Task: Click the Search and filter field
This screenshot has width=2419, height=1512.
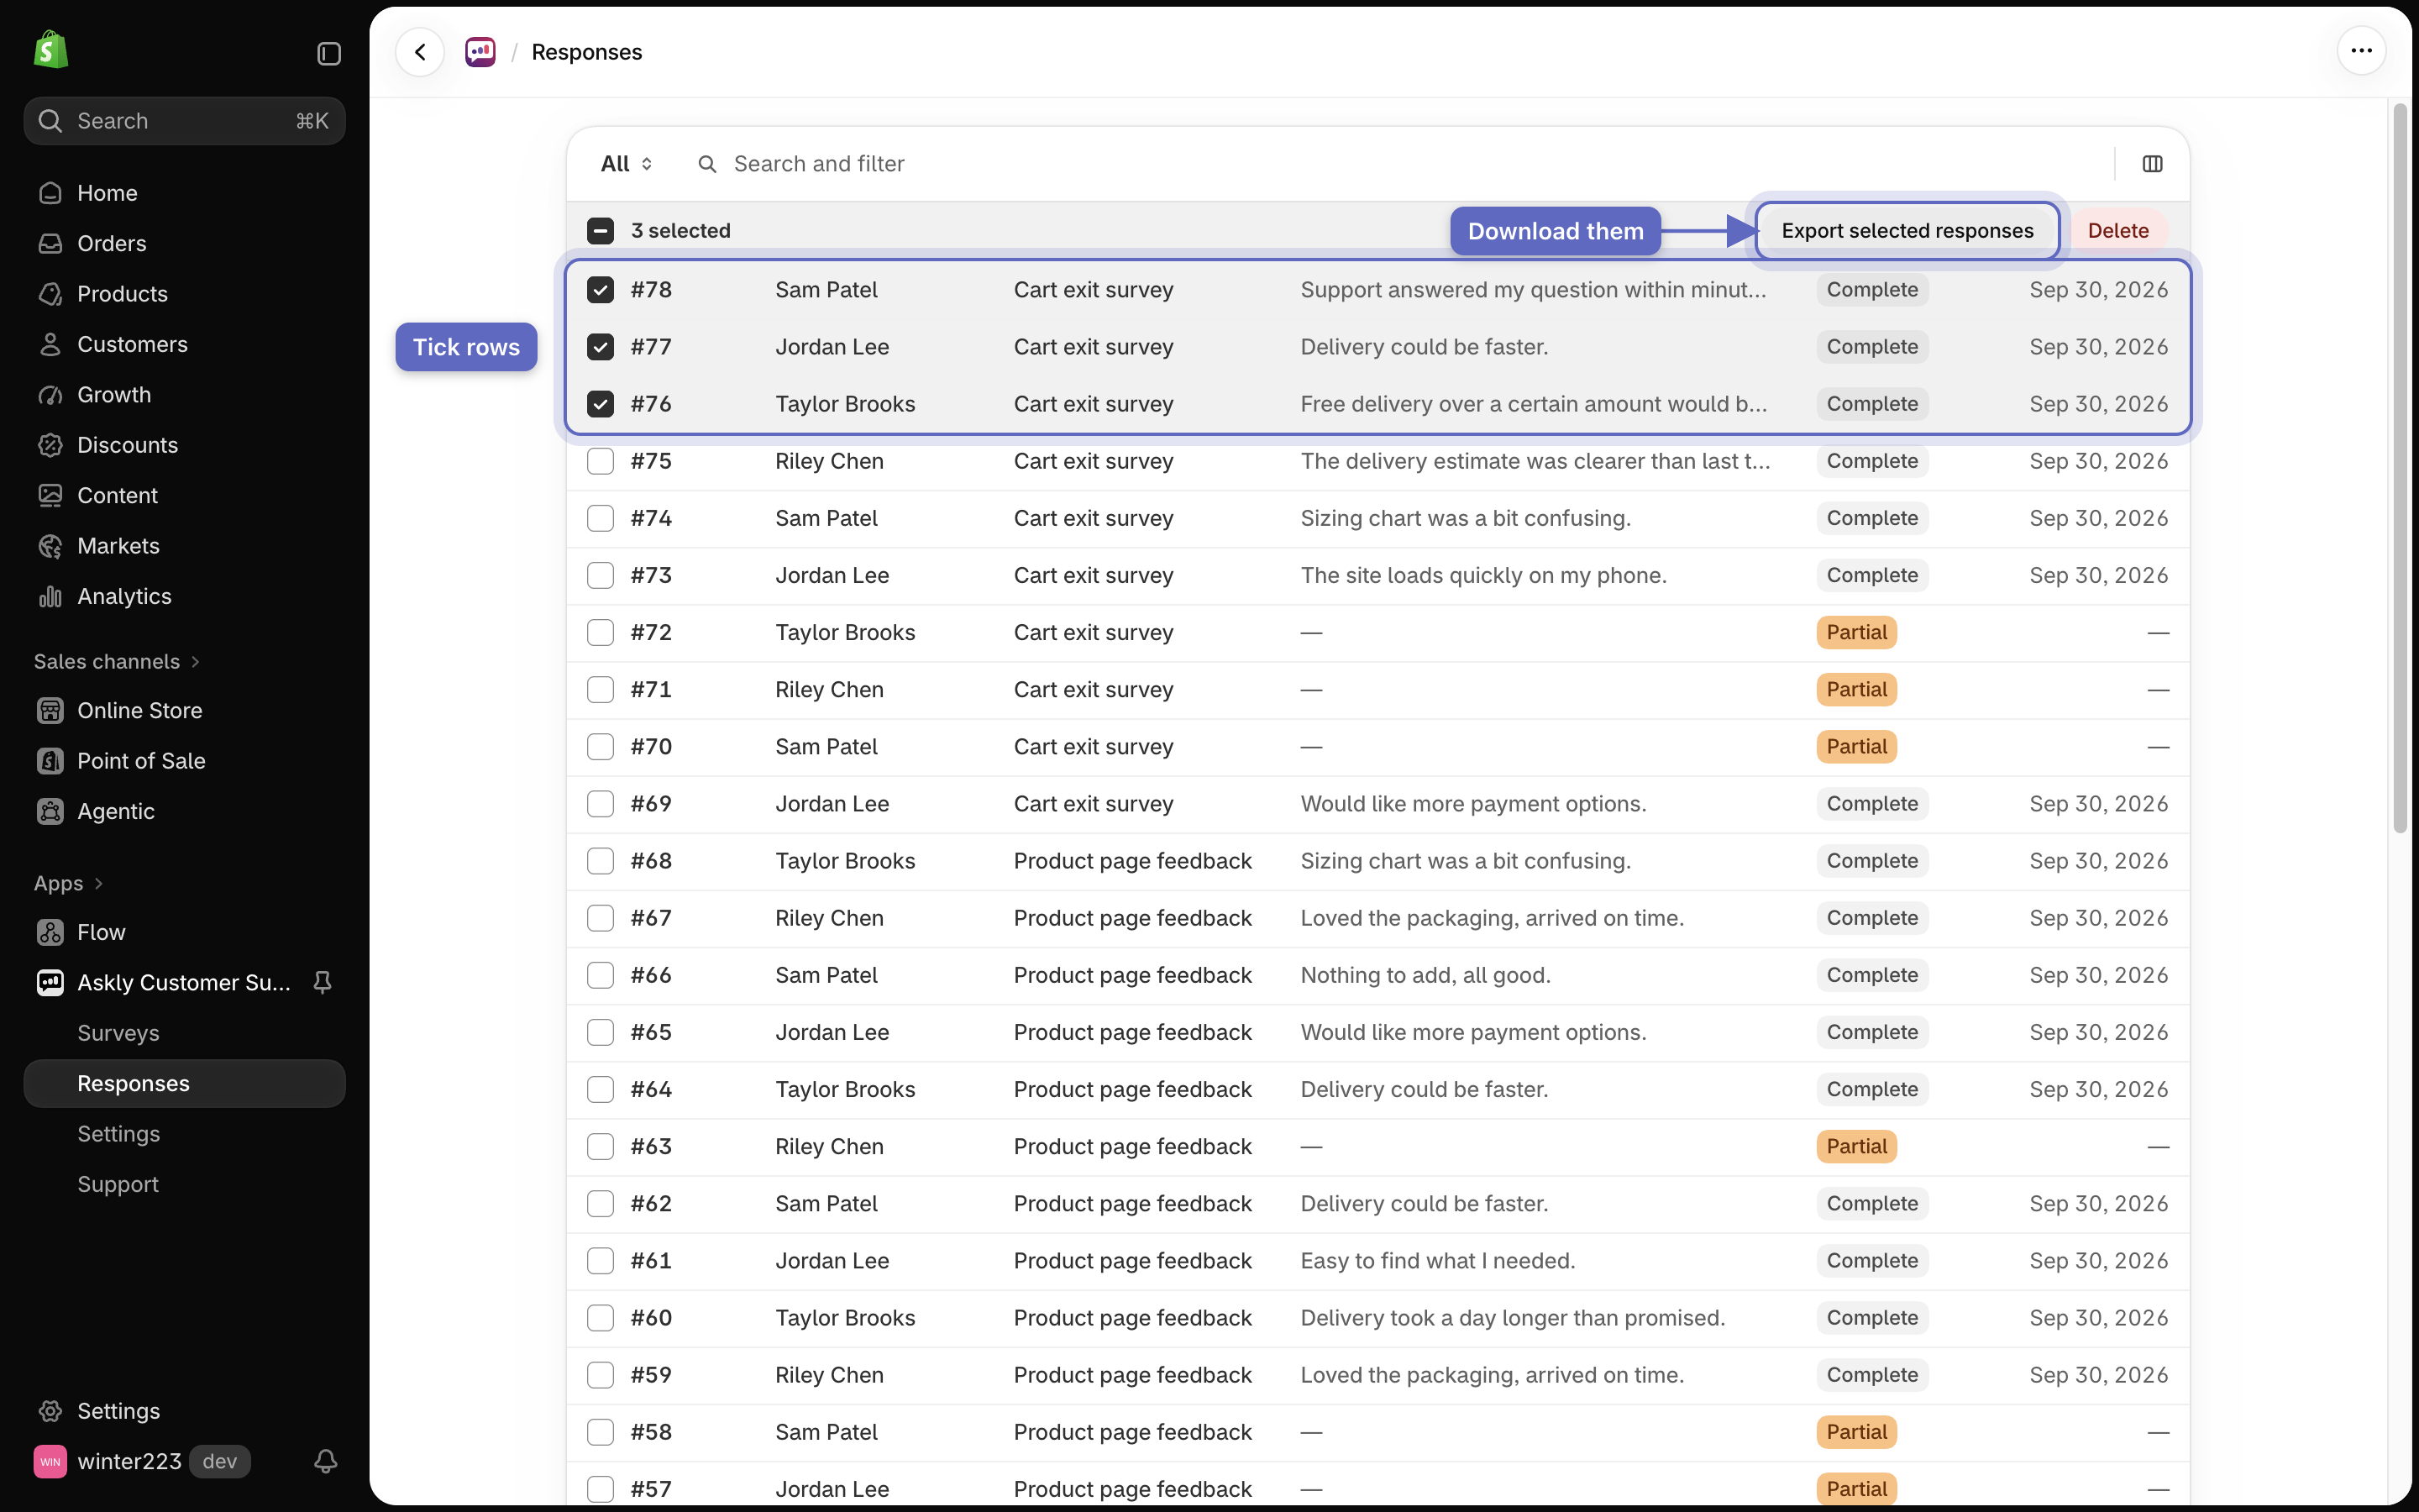Action: point(1395,164)
